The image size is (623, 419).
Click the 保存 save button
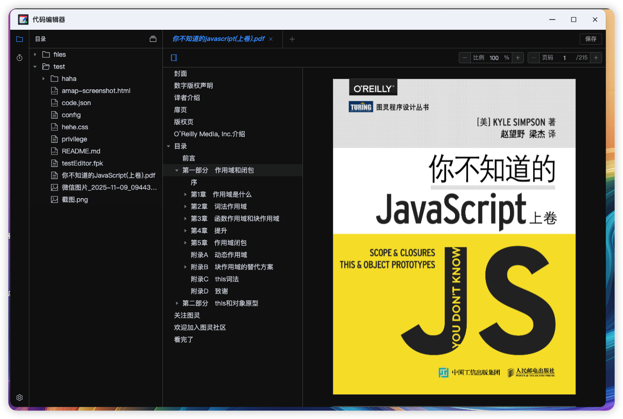590,39
